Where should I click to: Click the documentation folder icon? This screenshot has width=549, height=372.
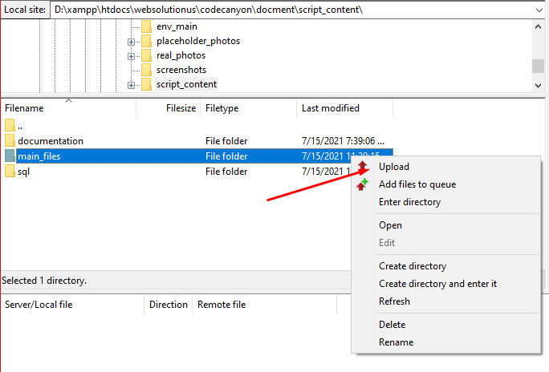[x=10, y=141]
